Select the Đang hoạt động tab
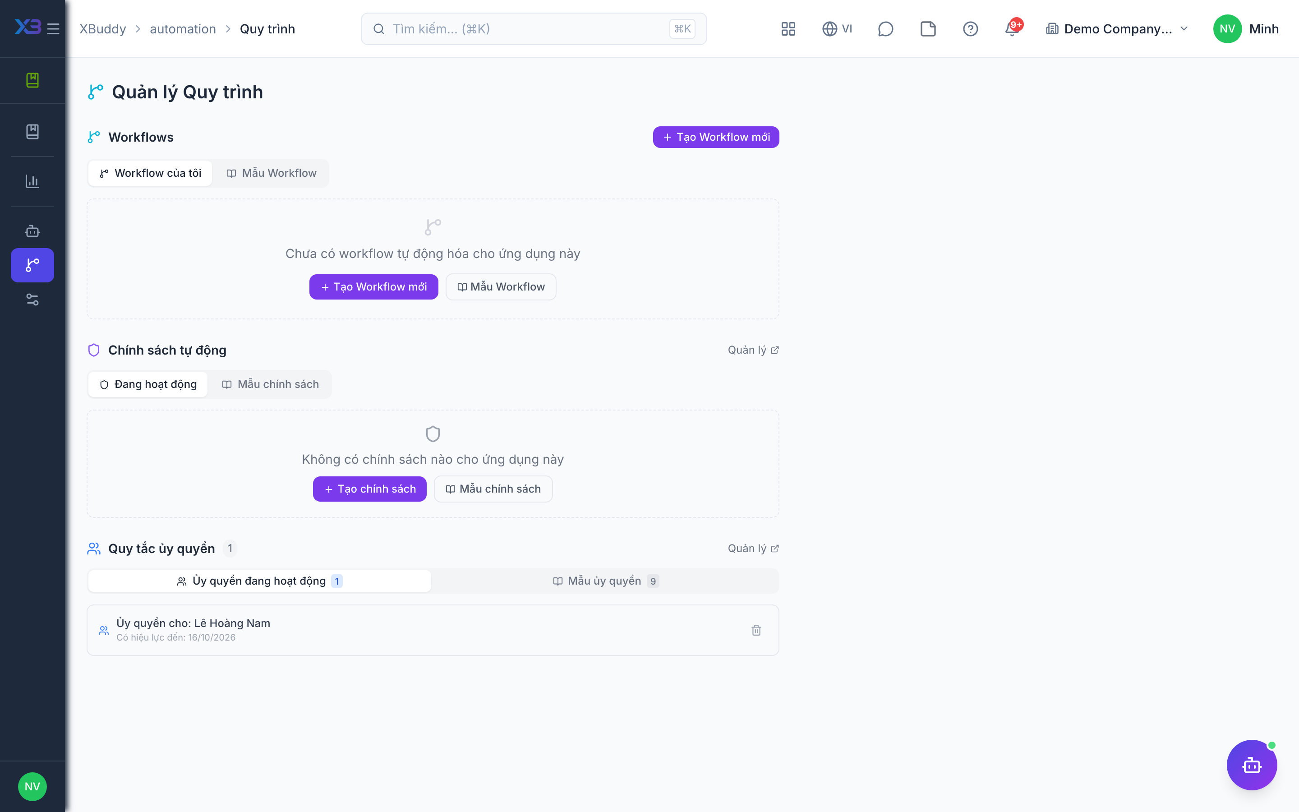The height and width of the screenshot is (812, 1299). pos(148,384)
